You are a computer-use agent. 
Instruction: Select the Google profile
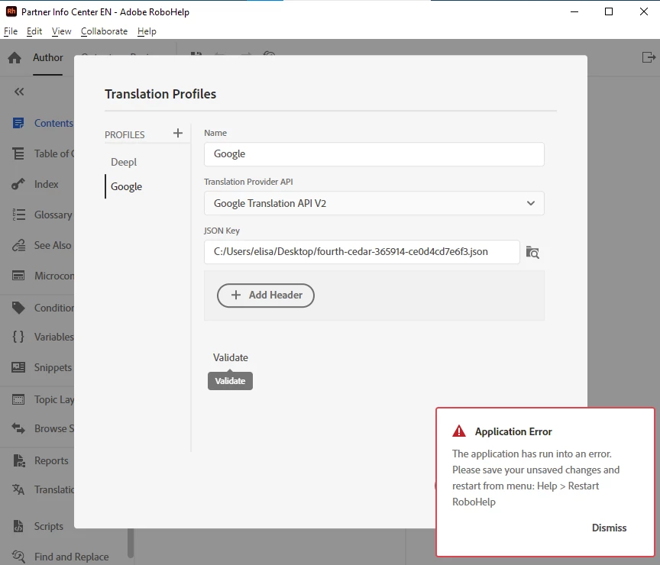pos(126,186)
